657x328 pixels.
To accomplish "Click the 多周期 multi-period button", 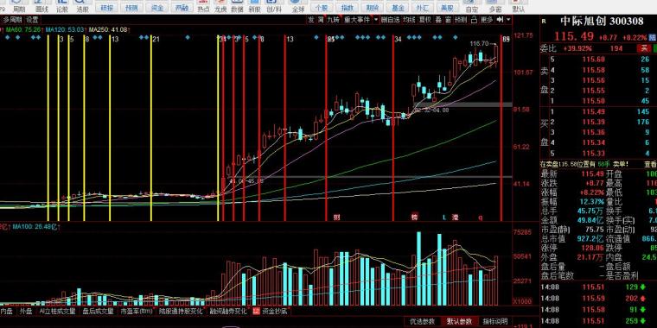I will click(12, 19).
